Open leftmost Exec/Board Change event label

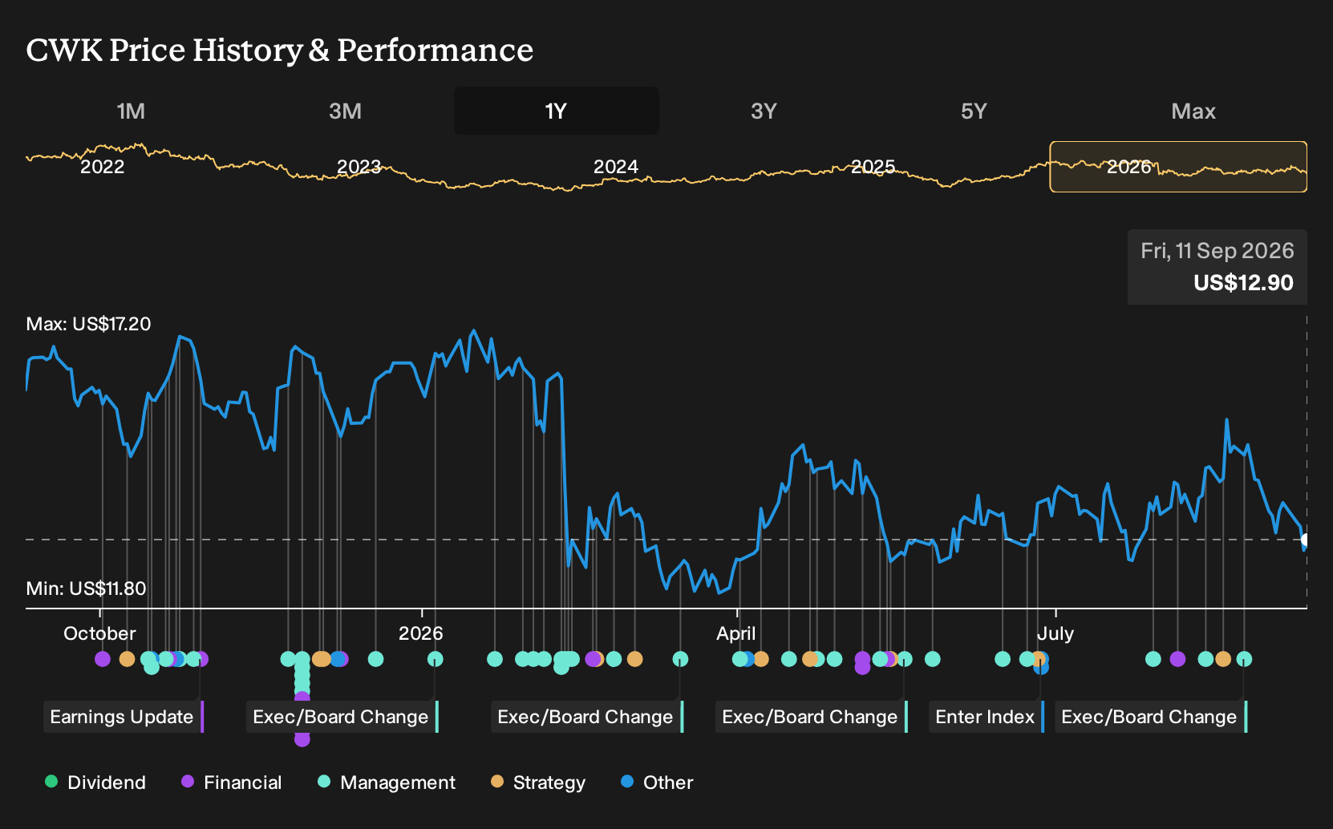pyautogui.click(x=342, y=717)
